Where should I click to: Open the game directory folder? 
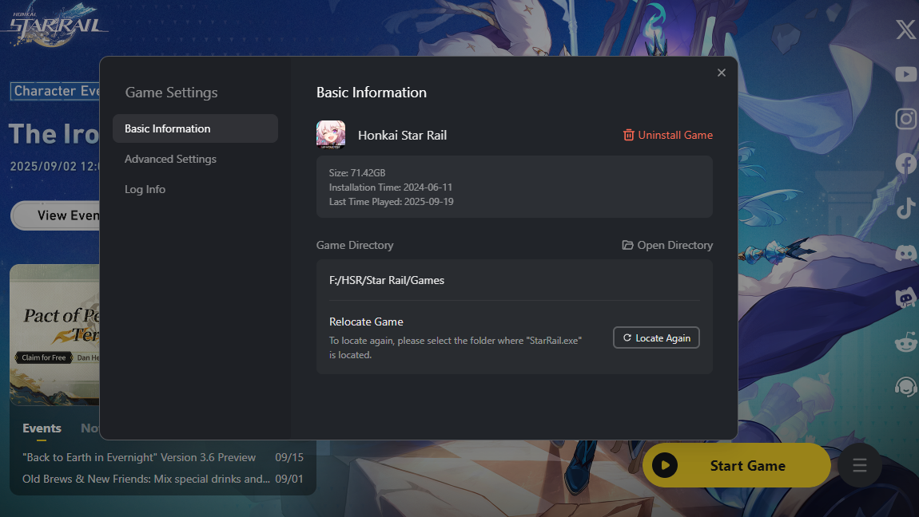(x=667, y=245)
